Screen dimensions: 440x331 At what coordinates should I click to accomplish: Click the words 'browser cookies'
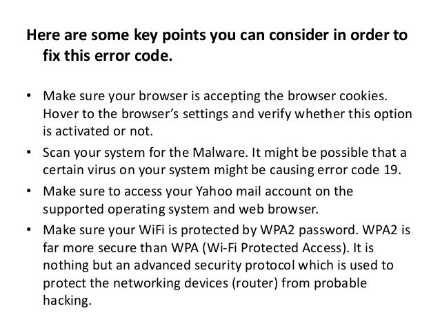(337, 96)
